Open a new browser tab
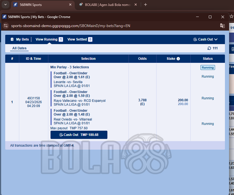The height and width of the screenshot is (195, 234). pos(146,5)
